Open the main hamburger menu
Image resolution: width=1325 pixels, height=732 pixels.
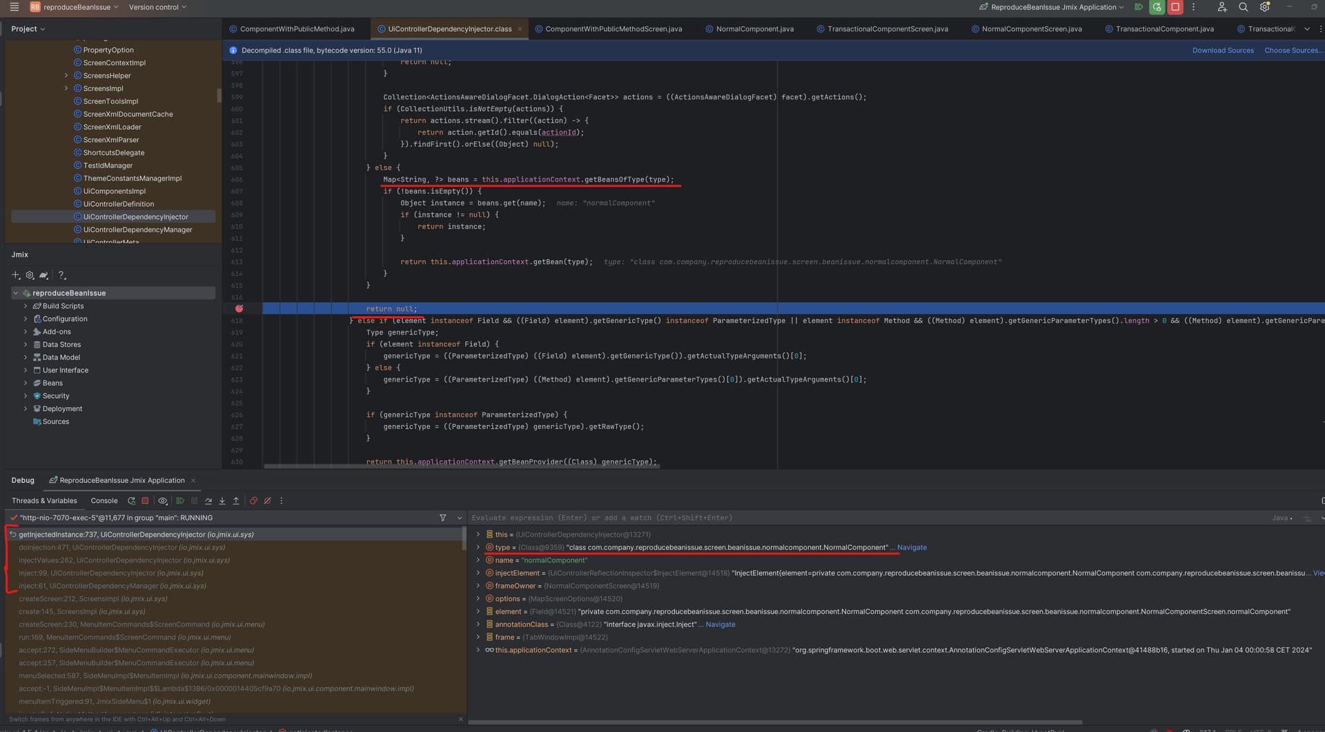point(14,7)
